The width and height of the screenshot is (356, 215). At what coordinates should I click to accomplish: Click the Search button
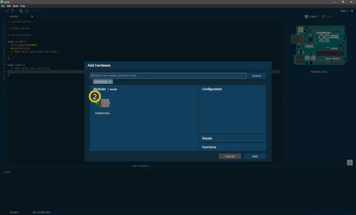point(256,76)
